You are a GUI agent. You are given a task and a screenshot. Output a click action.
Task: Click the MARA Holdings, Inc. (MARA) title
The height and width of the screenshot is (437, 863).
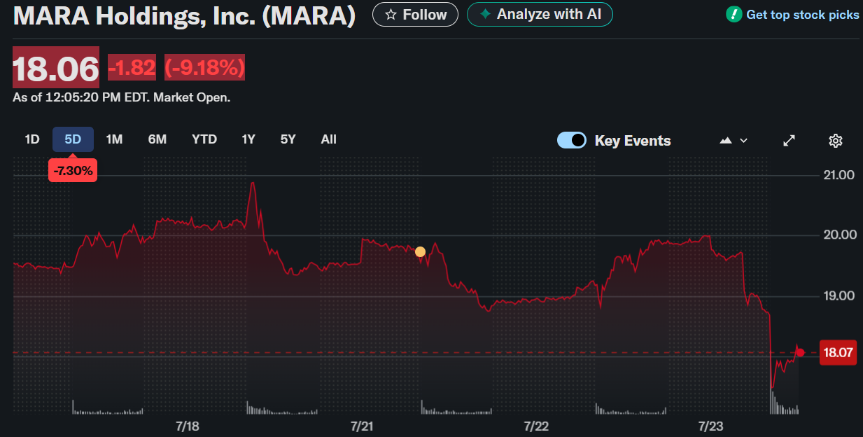[184, 15]
